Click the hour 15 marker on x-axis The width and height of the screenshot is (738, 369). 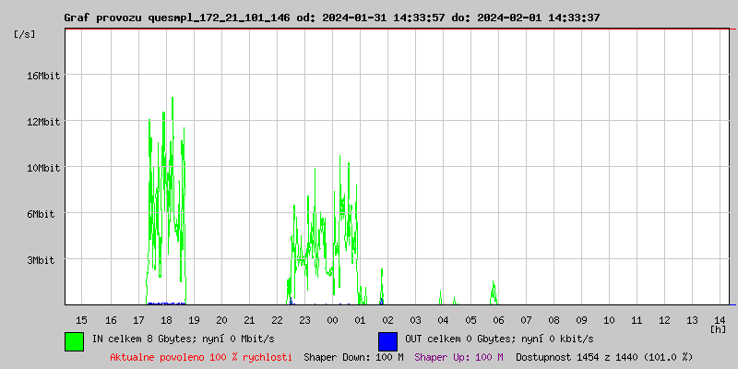pos(82,319)
